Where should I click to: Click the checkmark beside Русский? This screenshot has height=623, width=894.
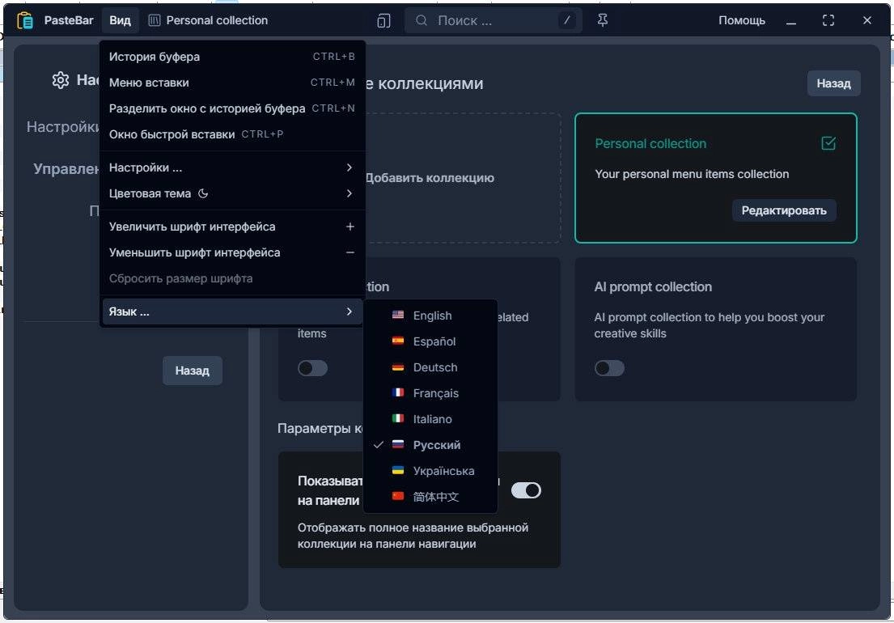coord(378,444)
